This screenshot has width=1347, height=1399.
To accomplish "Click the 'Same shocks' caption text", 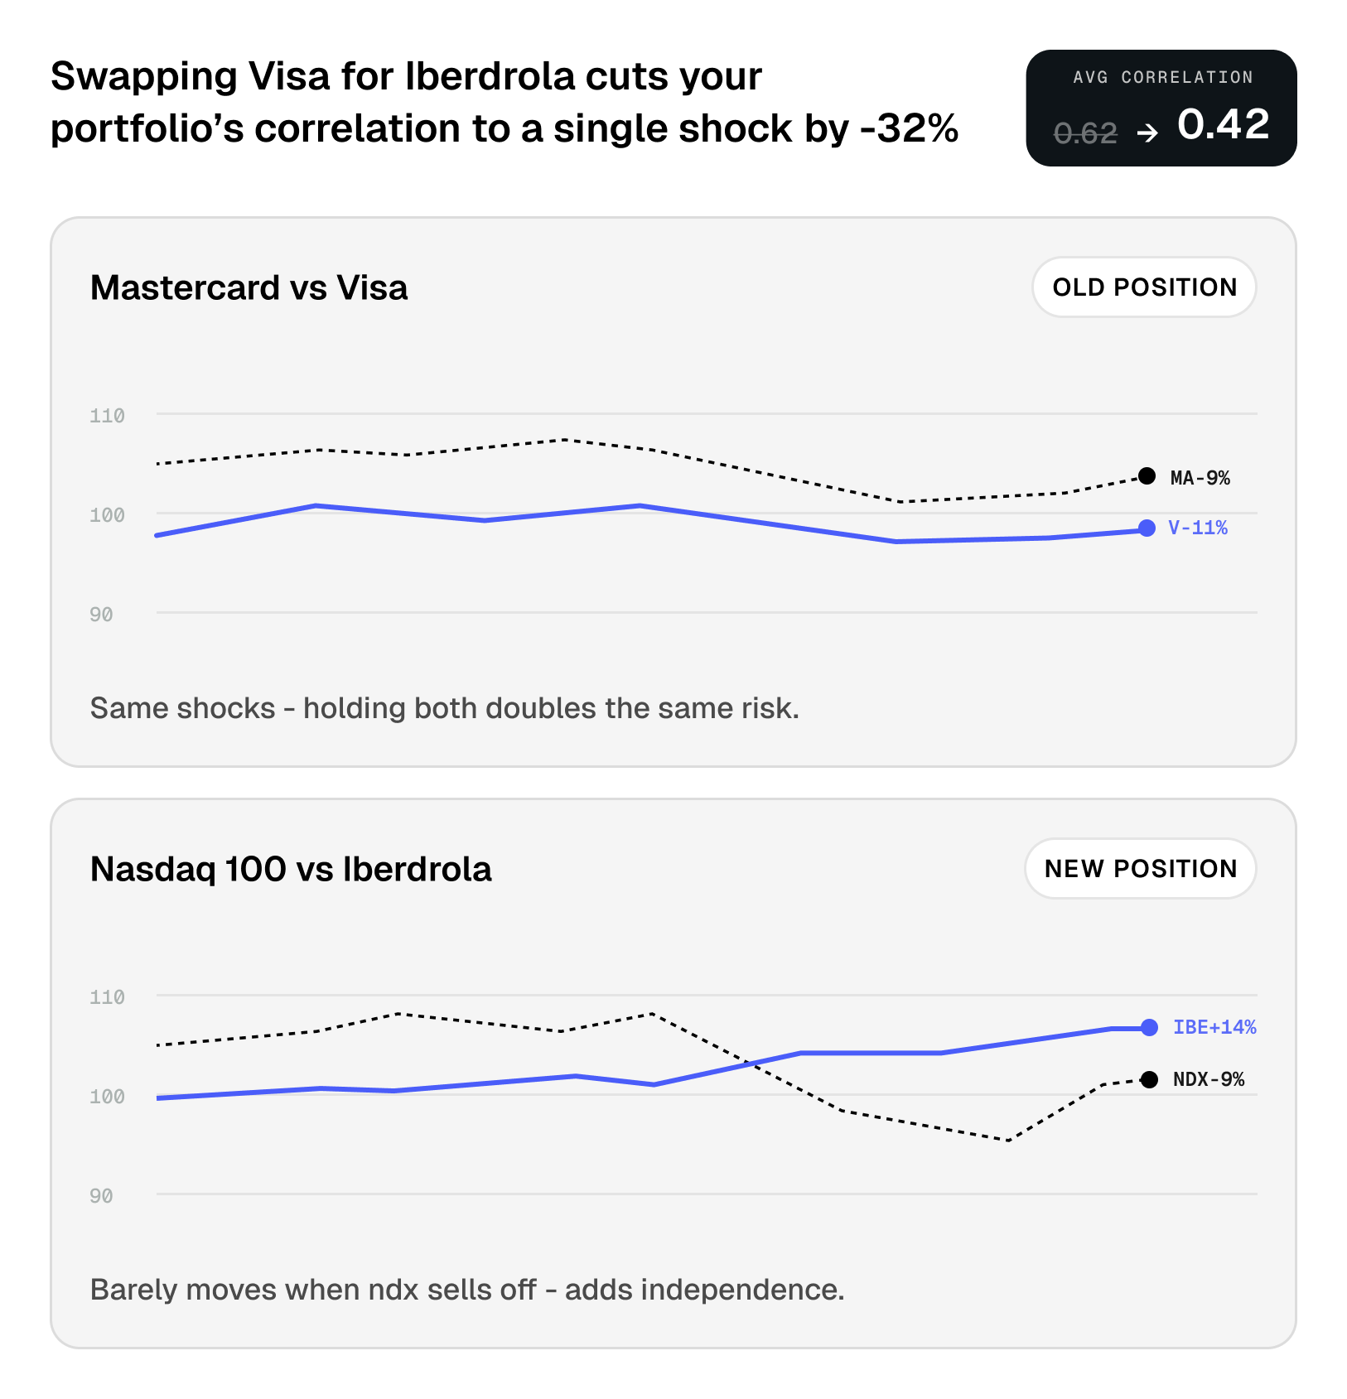I will (x=444, y=709).
